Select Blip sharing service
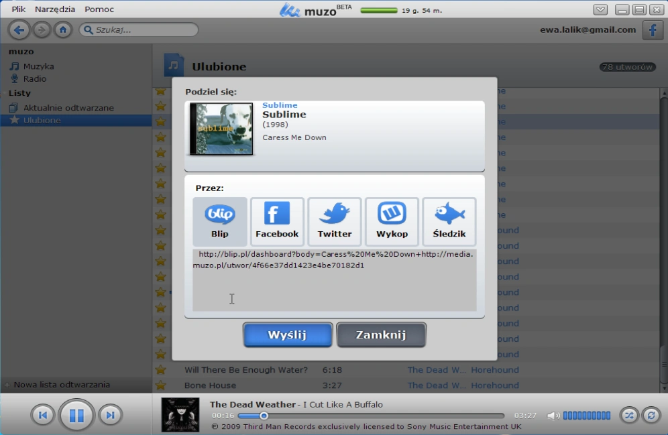The width and height of the screenshot is (668, 435). (220, 221)
